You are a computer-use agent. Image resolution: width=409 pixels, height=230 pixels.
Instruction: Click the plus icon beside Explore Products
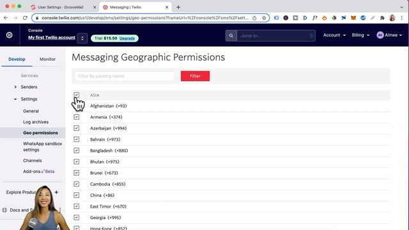coord(56,192)
